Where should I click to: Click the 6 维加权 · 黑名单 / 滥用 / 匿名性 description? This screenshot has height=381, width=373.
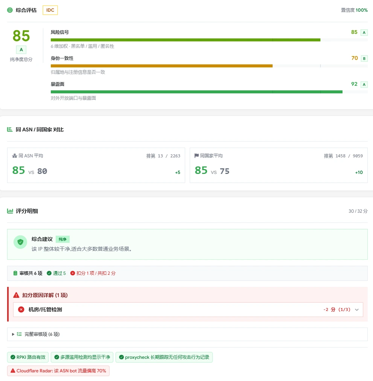tap(82, 46)
